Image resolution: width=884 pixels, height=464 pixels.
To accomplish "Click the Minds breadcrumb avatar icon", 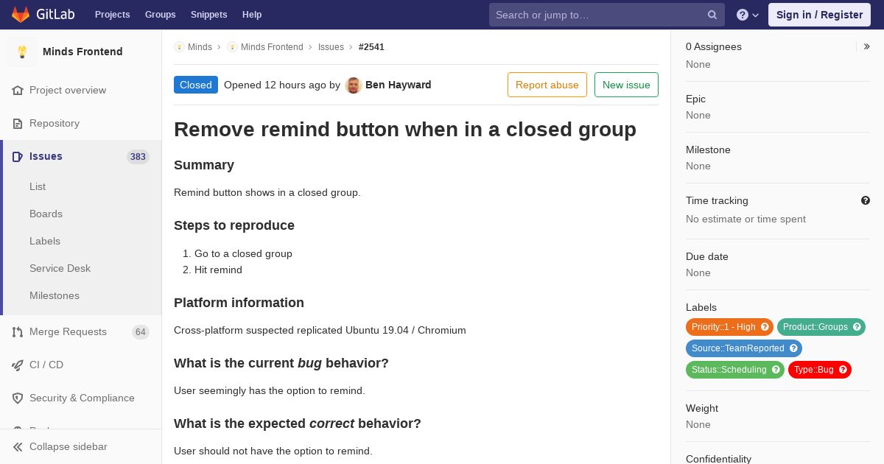I will click(x=179, y=47).
